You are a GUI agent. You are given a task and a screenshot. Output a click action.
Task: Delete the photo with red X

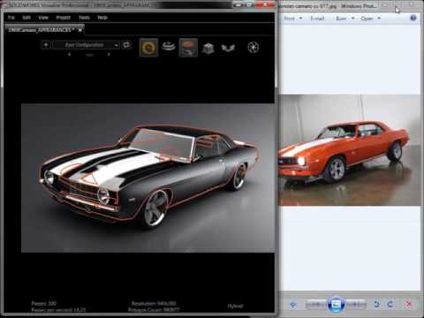pyautogui.click(x=409, y=304)
